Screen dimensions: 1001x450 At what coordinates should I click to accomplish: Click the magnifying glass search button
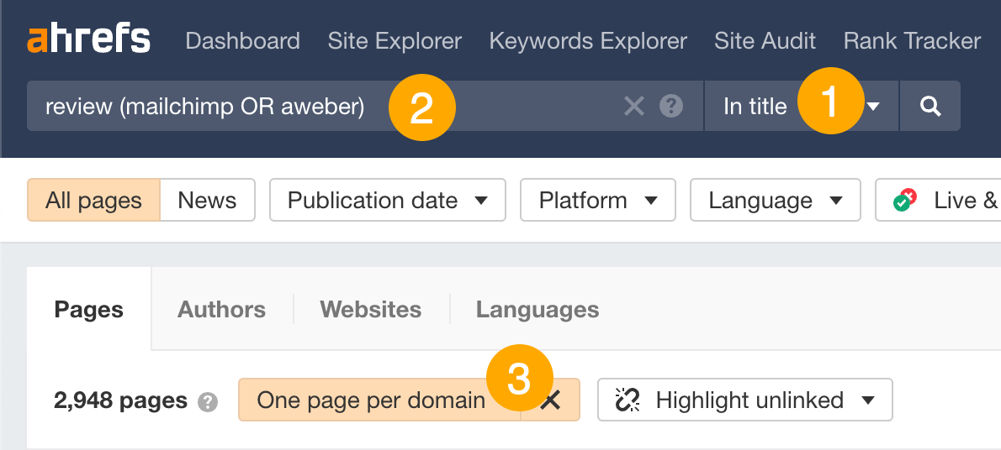929,106
